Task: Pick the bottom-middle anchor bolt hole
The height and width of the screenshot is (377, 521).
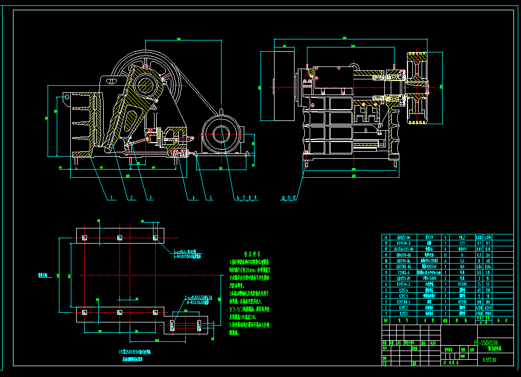Action: (x=119, y=313)
